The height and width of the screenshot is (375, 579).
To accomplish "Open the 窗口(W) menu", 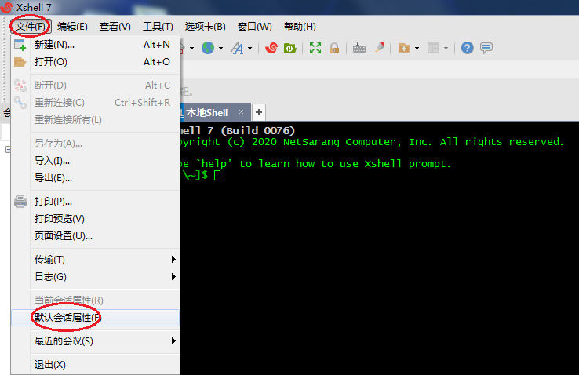I will coord(255,27).
